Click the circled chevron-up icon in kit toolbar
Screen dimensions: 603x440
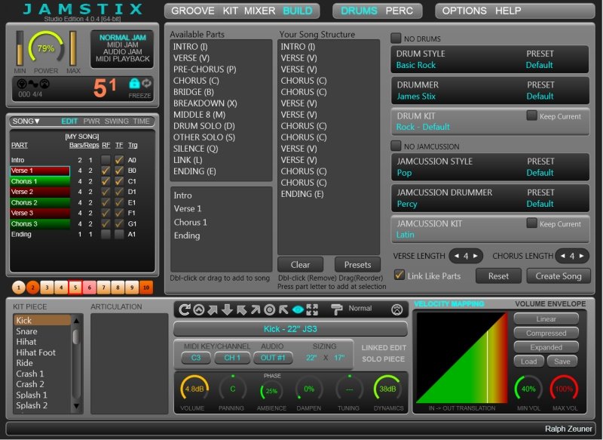pos(199,309)
